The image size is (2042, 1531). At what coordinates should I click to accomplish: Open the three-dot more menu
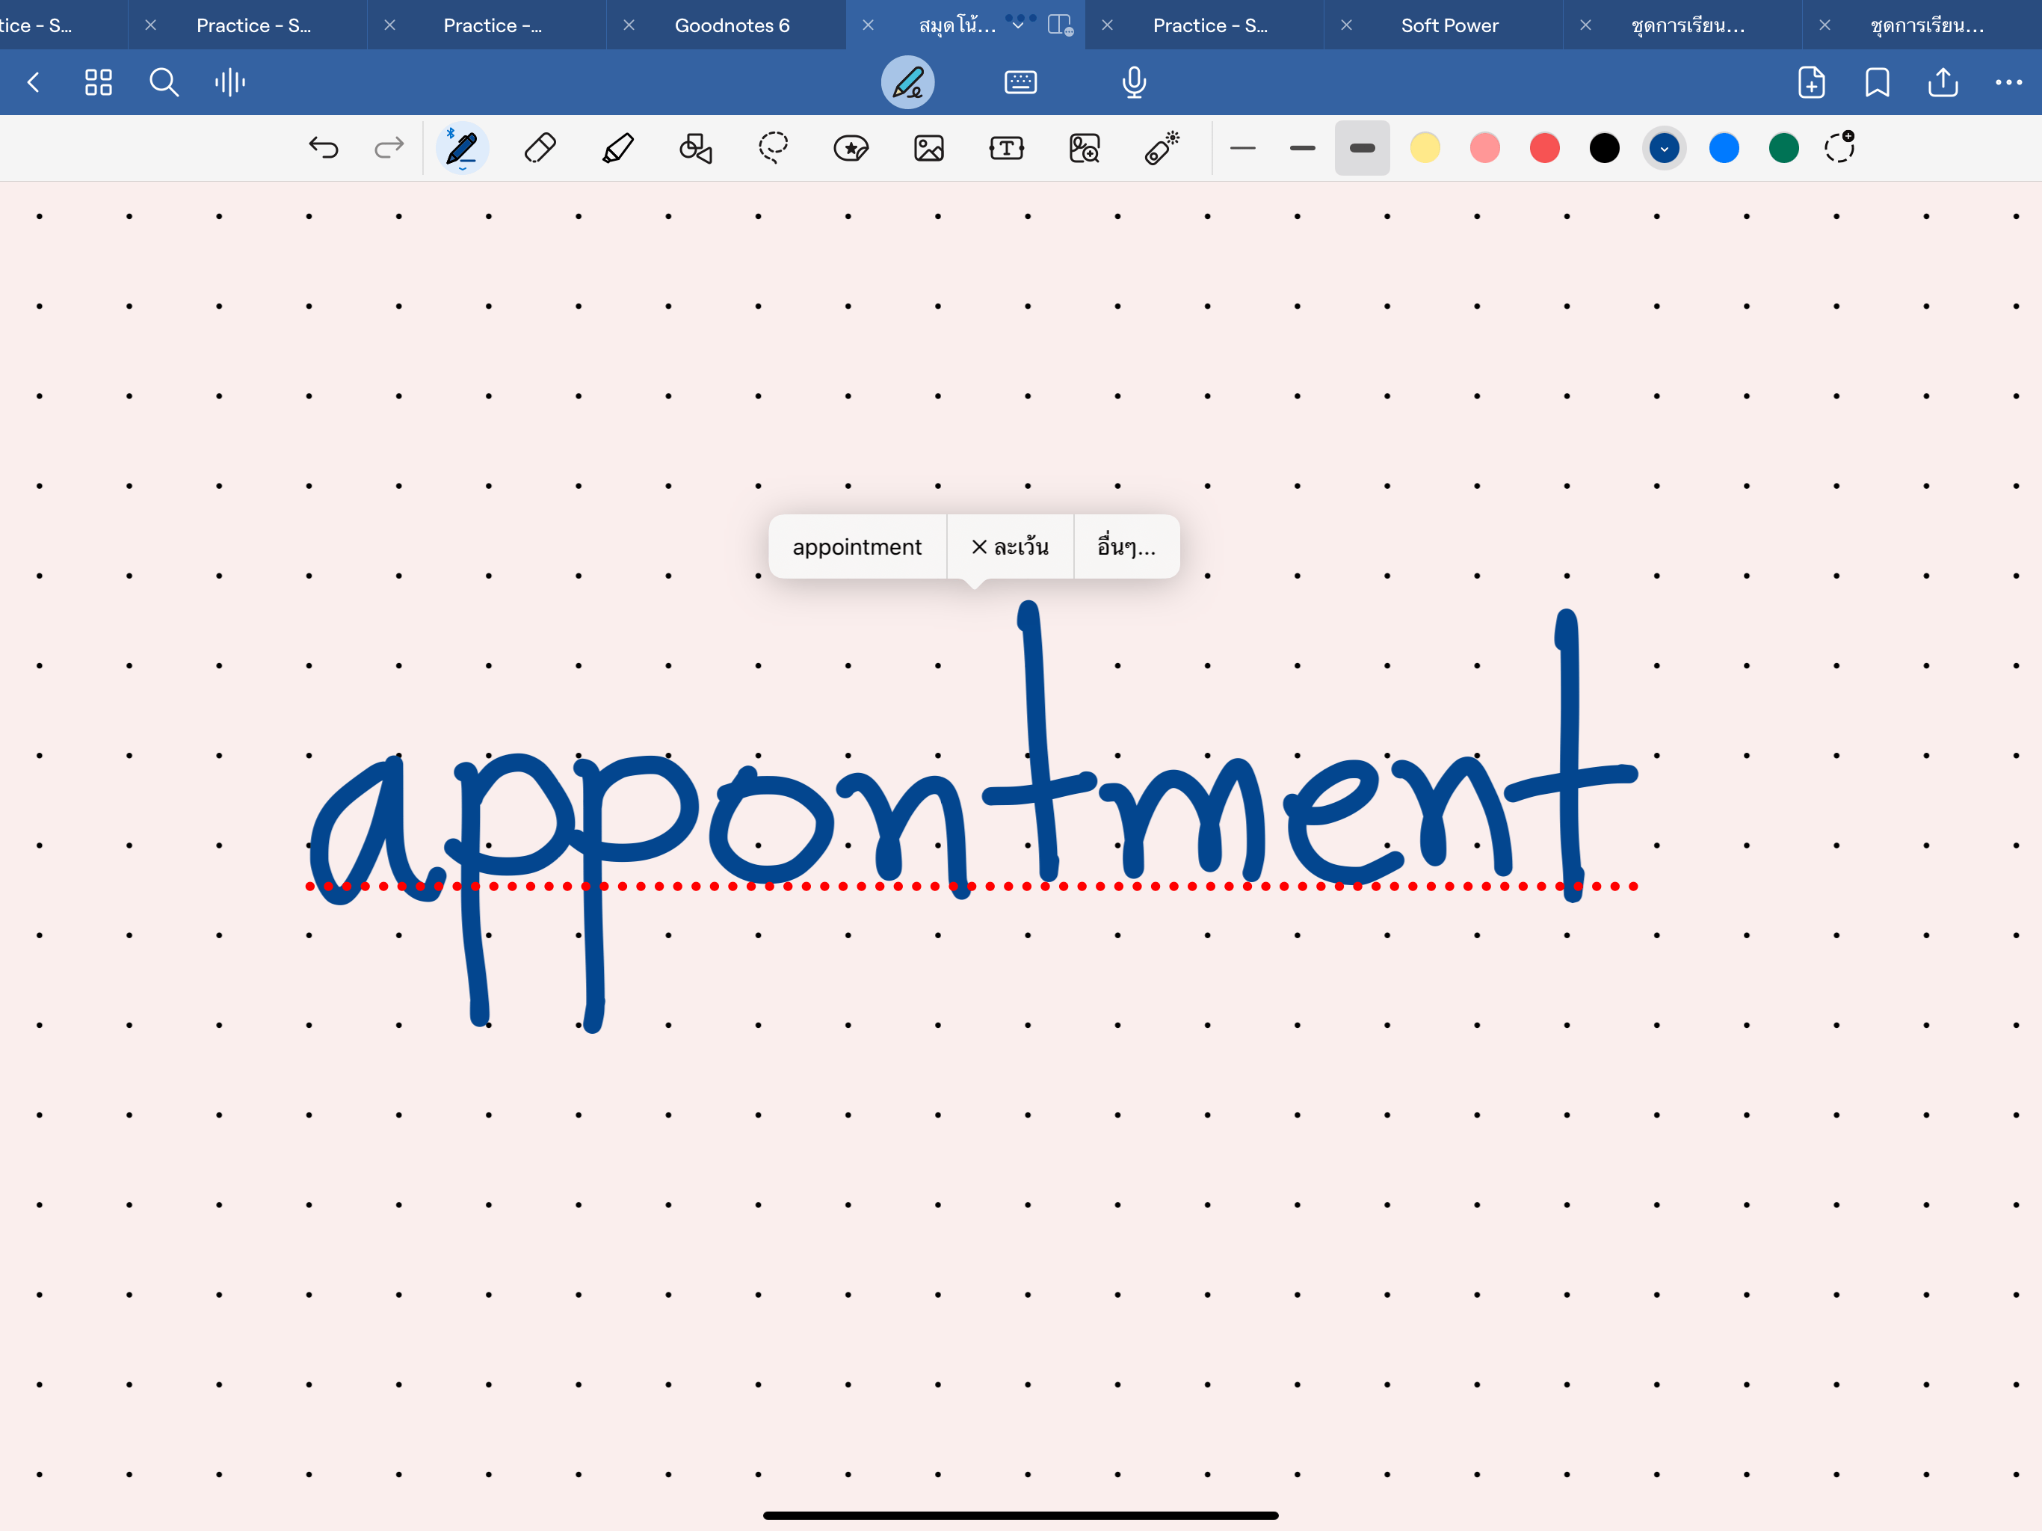tap(2008, 82)
